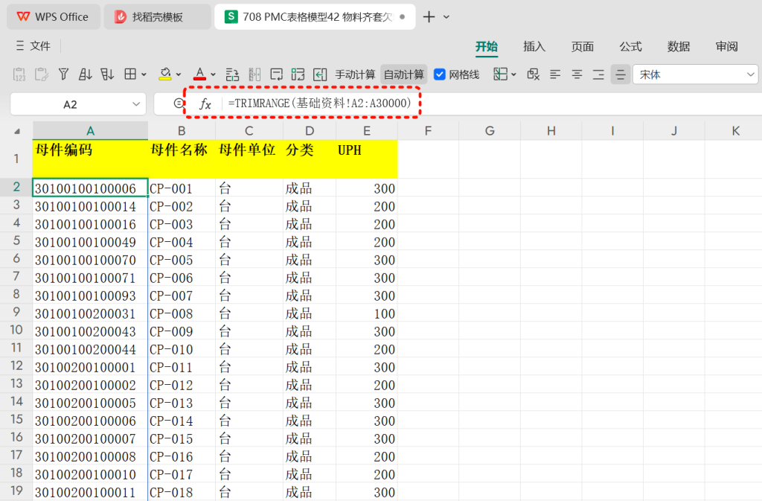Click cell 30100100100014
The image size is (762, 501).
[90, 206]
